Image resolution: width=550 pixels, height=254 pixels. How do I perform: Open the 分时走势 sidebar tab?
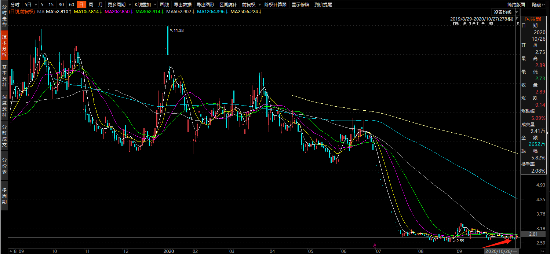point(4,16)
